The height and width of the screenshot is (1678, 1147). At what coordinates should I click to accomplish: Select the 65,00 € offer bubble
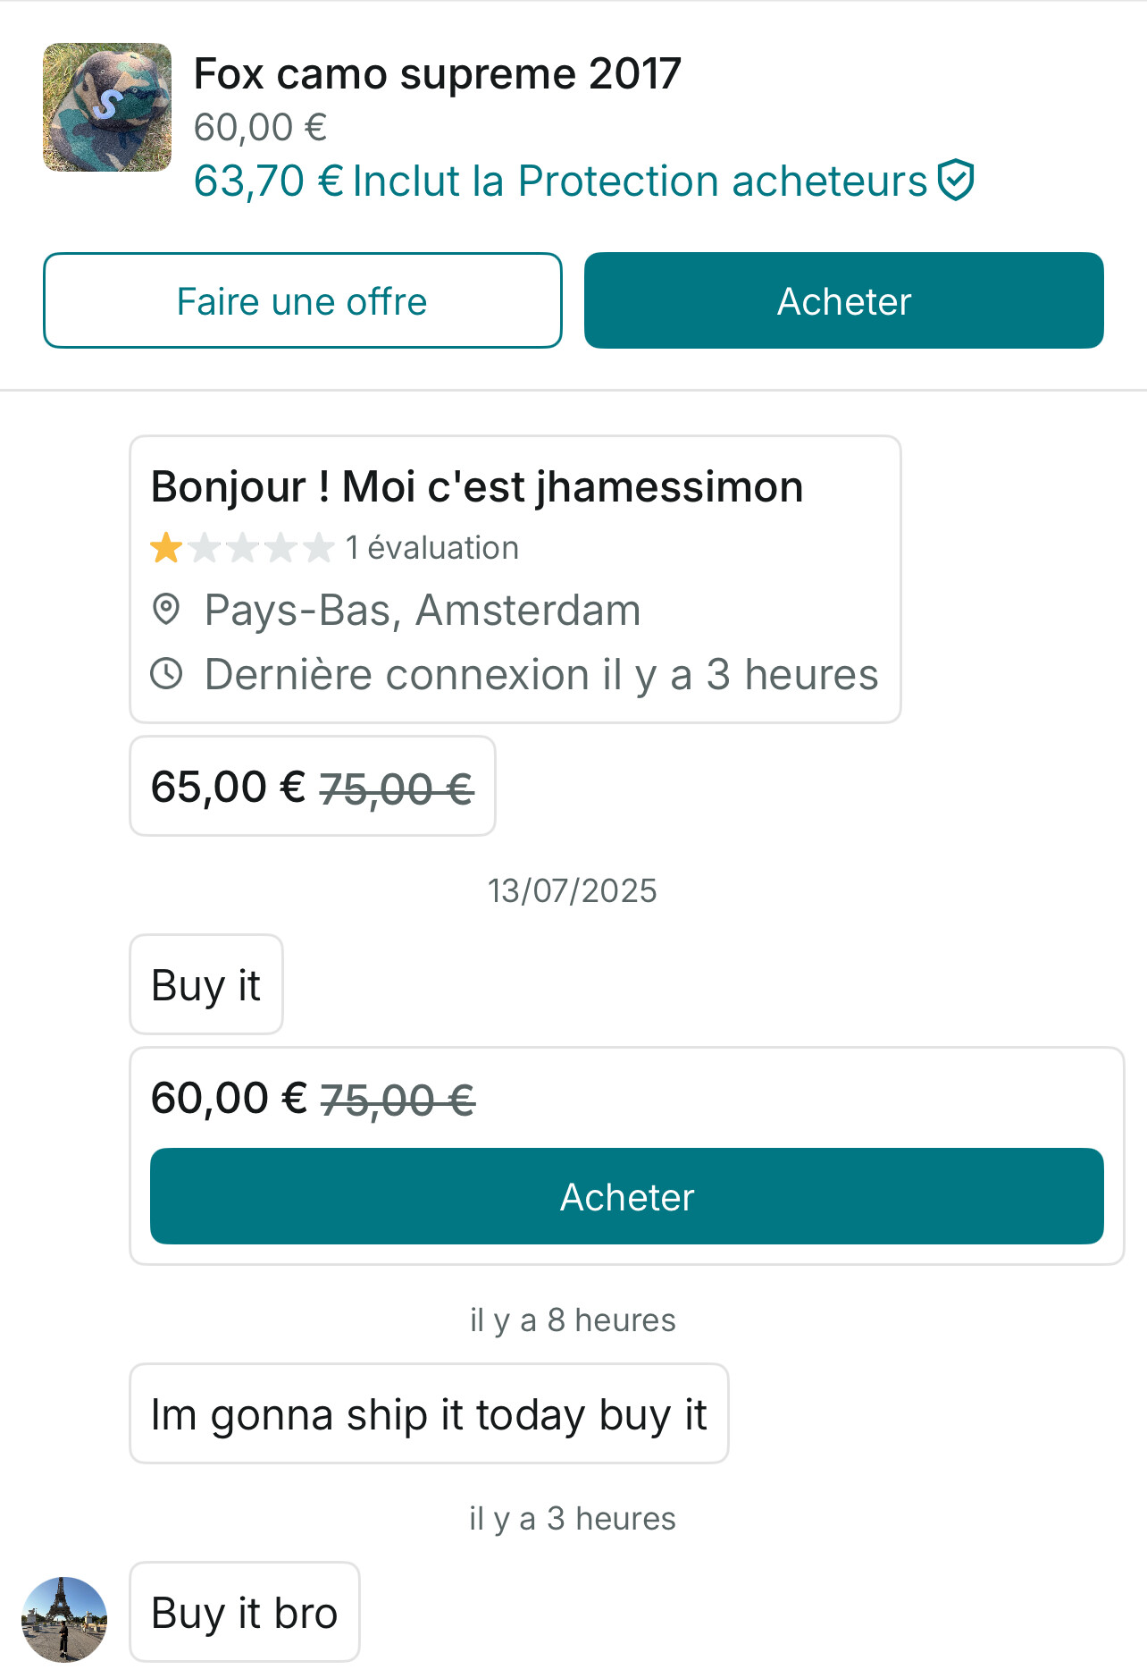(x=312, y=787)
